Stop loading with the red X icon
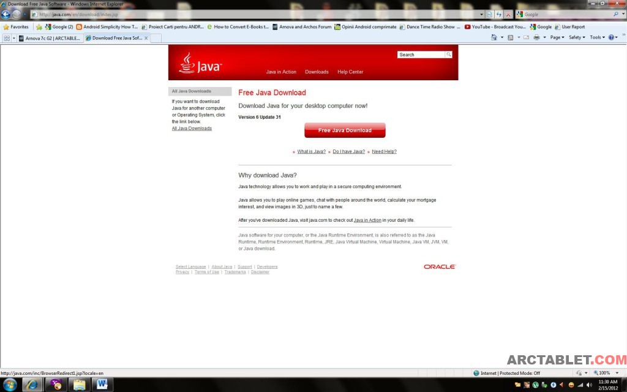627x392 pixels. point(508,15)
